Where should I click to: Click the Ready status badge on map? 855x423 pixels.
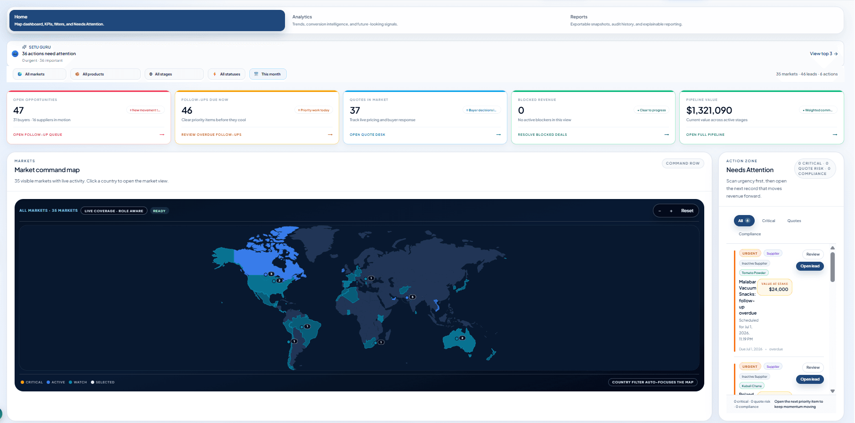[159, 211]
